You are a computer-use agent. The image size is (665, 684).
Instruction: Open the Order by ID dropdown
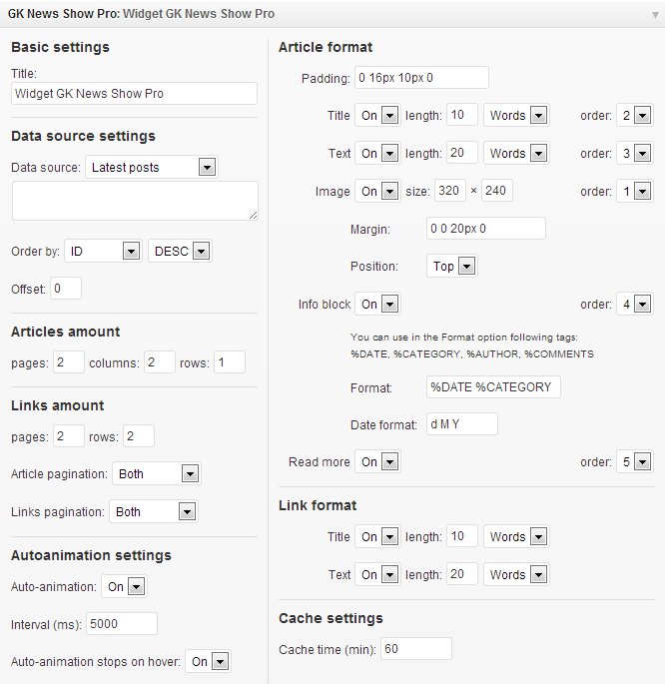click(102, 252)
